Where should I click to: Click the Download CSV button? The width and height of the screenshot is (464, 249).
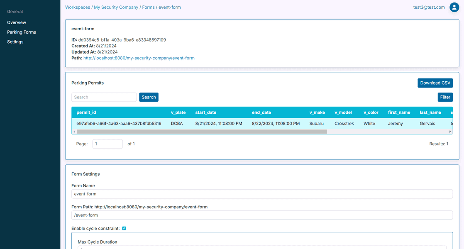tap(435, 83)
